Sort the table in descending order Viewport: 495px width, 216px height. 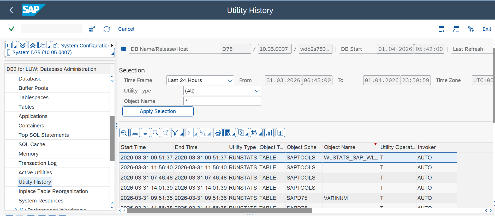pyautogui.click(x=145, y=133)
